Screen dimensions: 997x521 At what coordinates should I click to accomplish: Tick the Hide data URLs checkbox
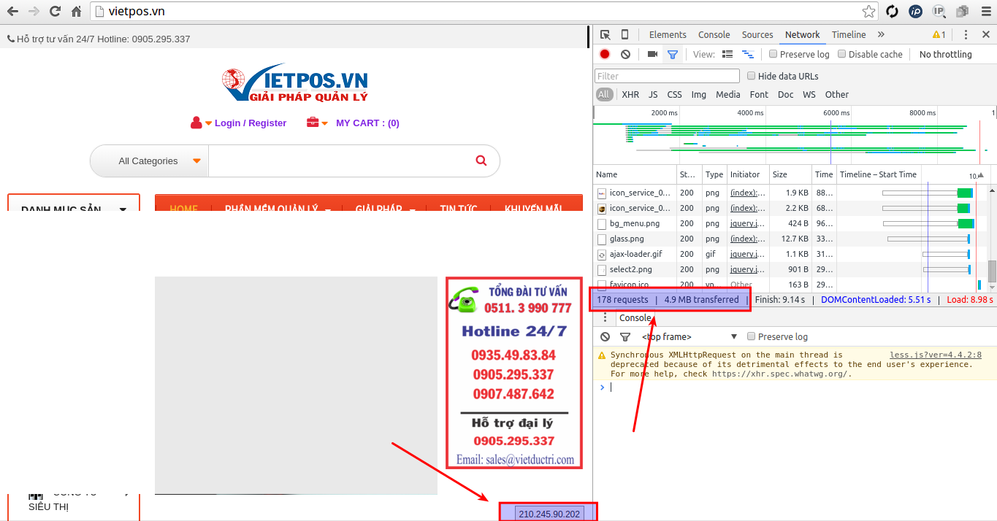tap(751, 76)
